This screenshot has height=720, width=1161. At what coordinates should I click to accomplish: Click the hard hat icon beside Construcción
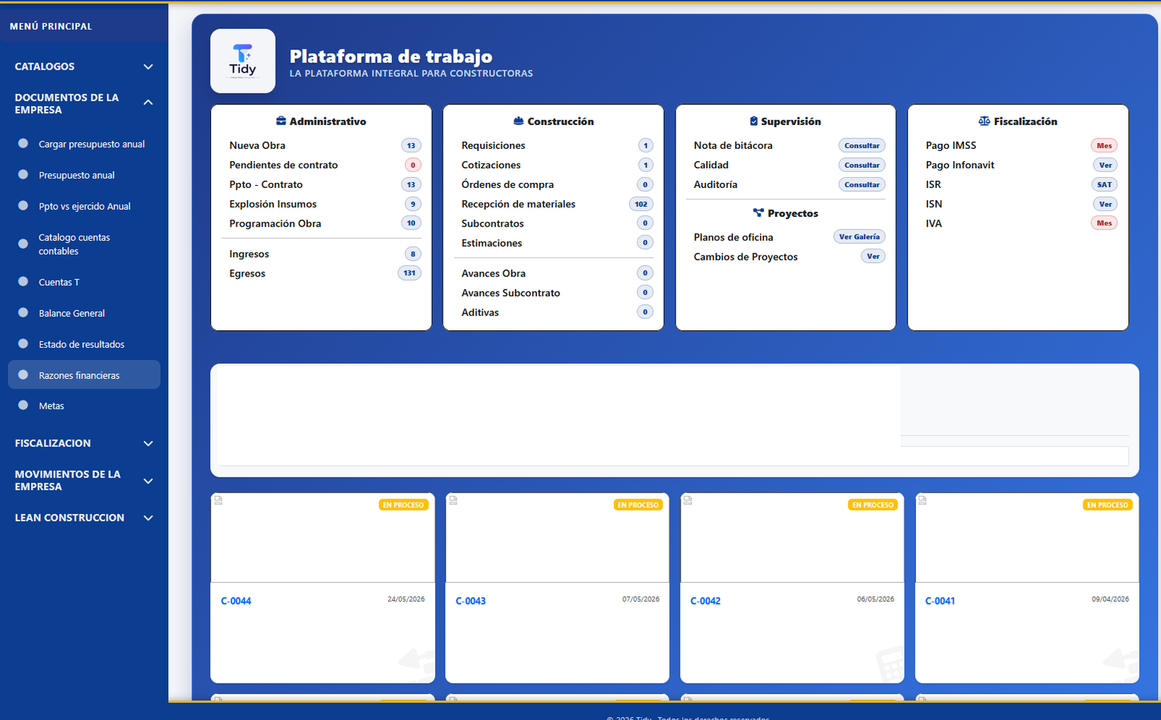[x=518, y=121]
